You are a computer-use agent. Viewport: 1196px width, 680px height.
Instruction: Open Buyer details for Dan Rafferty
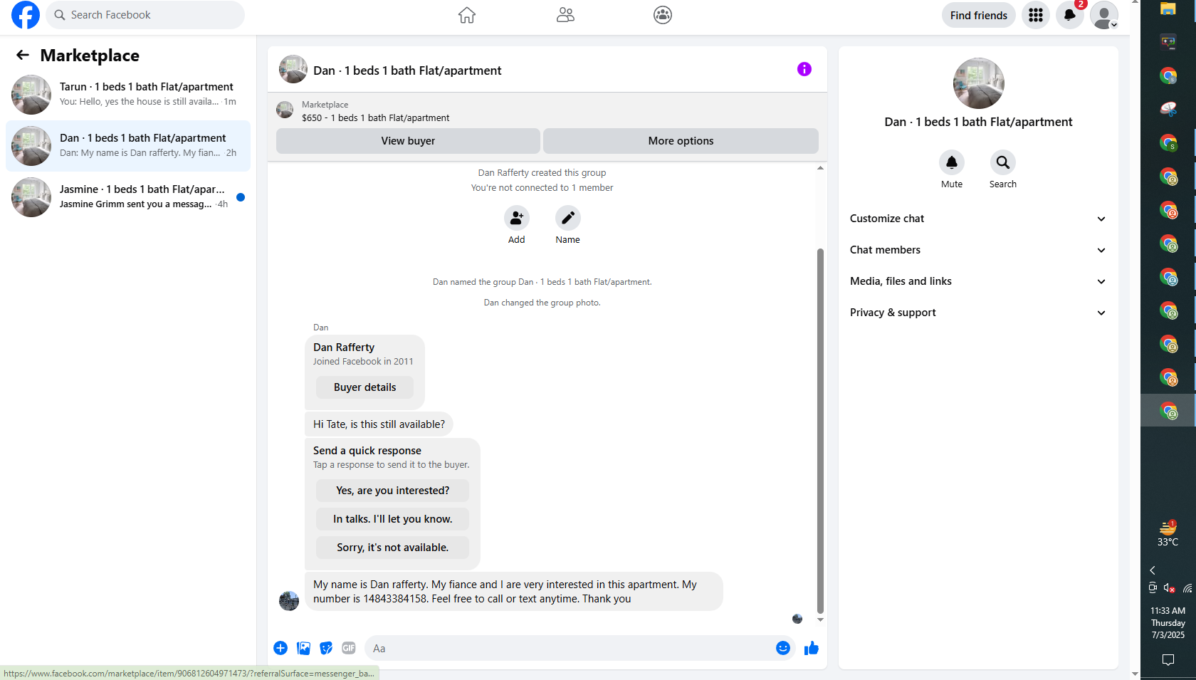coord(364,387)
